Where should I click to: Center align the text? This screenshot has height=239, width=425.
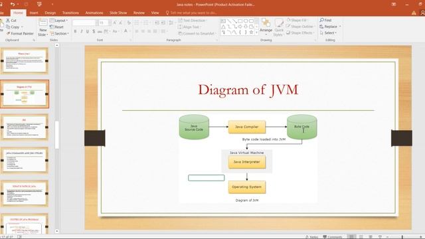tap(143, 31)
